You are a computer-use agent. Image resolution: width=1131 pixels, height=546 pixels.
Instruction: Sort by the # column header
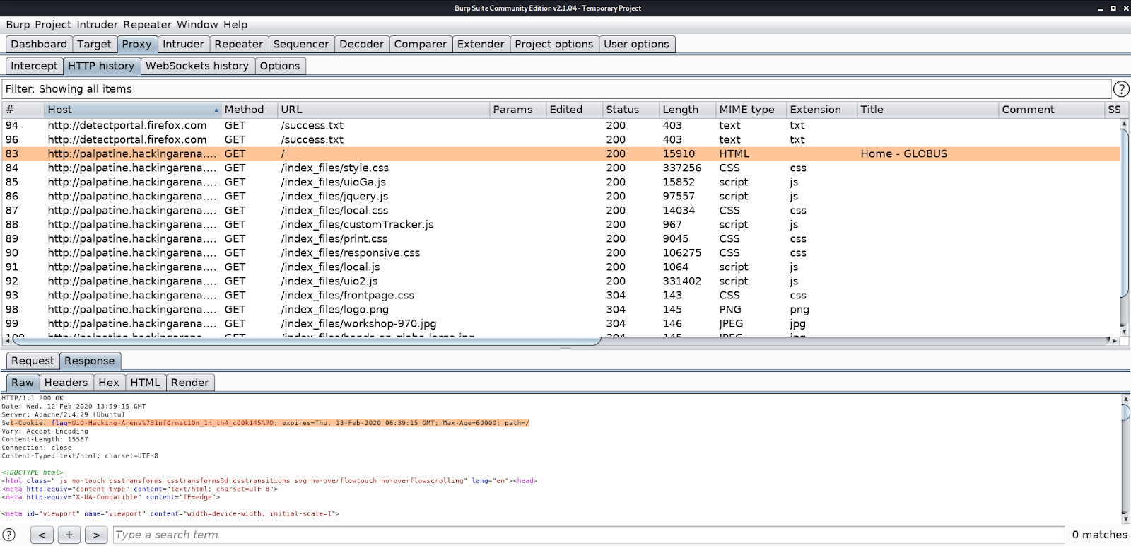(x=23, y=110)
